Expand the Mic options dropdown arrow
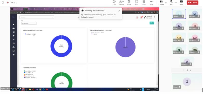Image resolution: width=203 pixels, height=95 pixels. pos(176,3)
